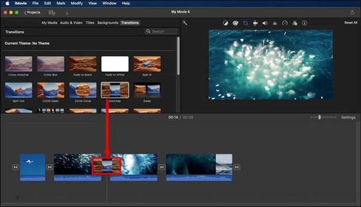Click transition icon after blue bird clip
361x207 pixels.
50,167
